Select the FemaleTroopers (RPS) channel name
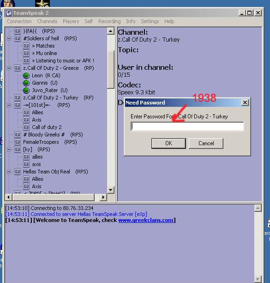 pyautogui.click(x=50, y=142)
